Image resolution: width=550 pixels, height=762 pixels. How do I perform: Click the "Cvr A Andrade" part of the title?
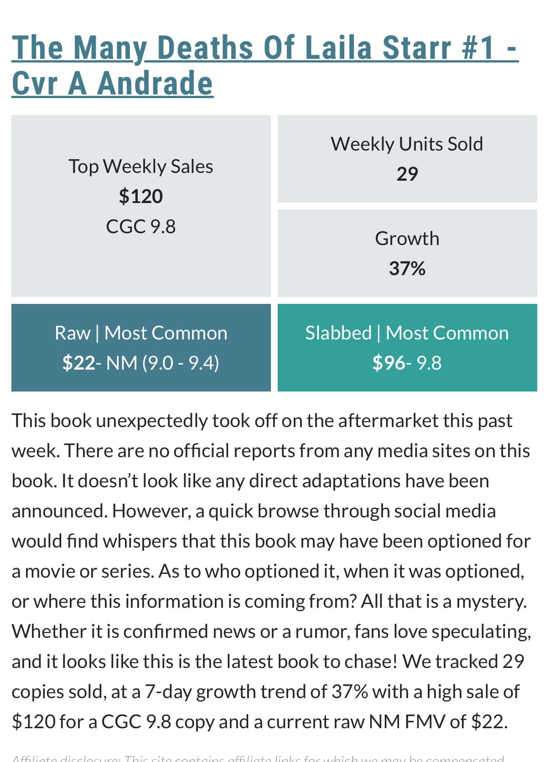(x=112, y=84)
